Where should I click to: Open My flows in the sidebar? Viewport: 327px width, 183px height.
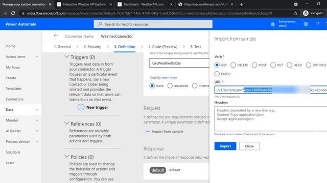pyautogui.click(x=13, y=67)
